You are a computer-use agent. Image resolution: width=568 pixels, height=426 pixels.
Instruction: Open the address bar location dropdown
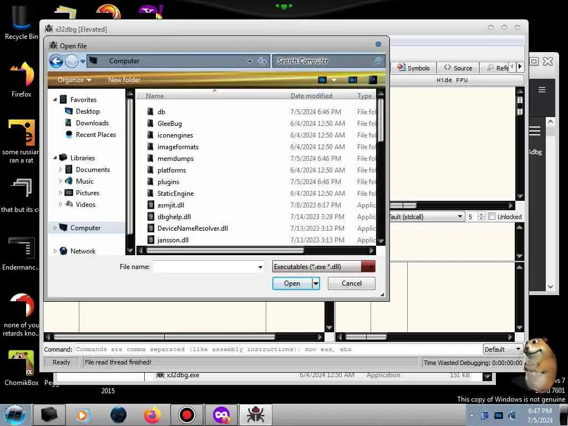coord(250,61)
